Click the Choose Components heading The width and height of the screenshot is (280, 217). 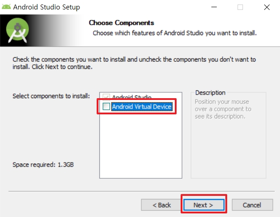121,23
